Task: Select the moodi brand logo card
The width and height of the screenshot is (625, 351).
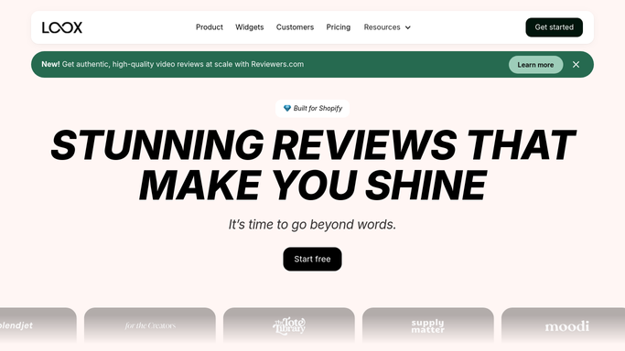Action: 563,325
